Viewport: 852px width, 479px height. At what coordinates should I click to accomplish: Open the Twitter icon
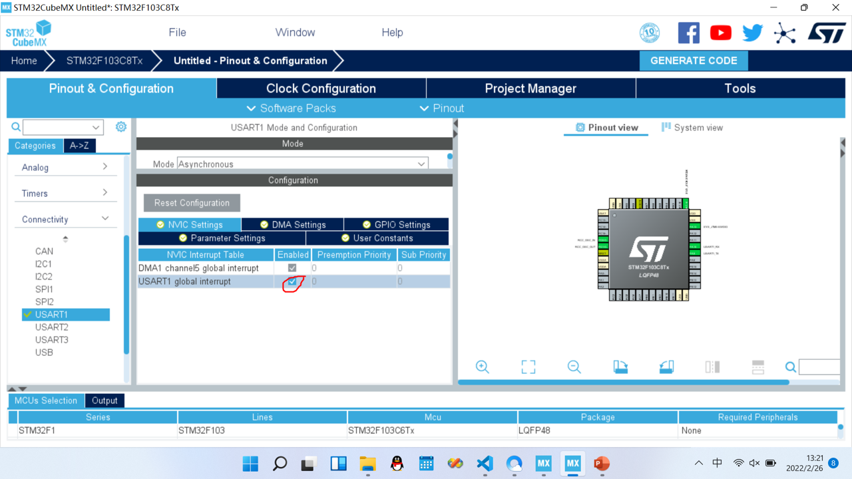[x=751, y=32]
